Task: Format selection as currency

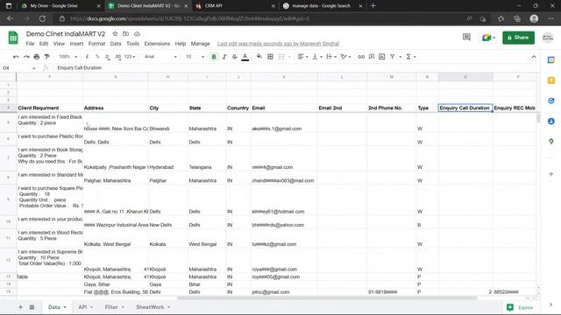Action: [x=87, y=57]
